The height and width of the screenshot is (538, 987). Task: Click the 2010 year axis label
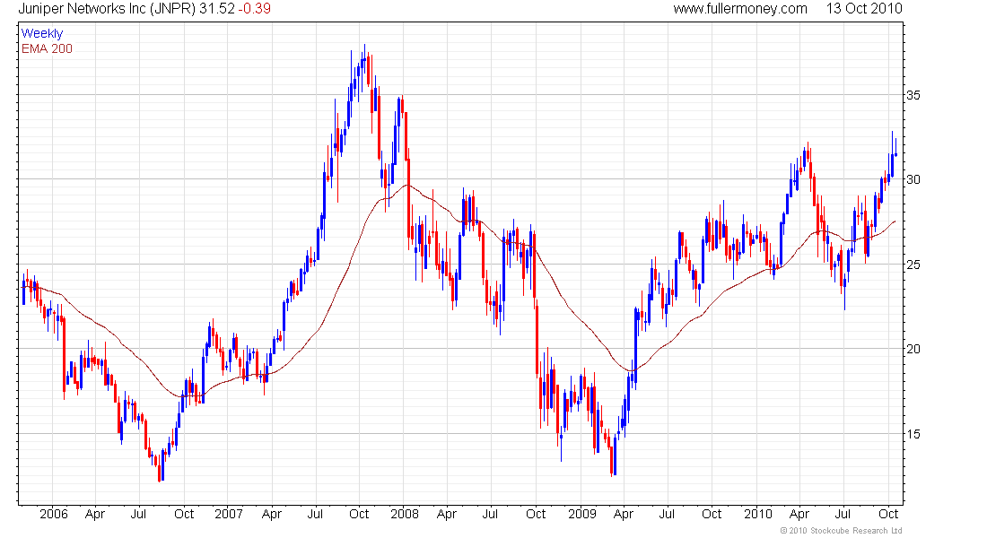pos(758,514)
